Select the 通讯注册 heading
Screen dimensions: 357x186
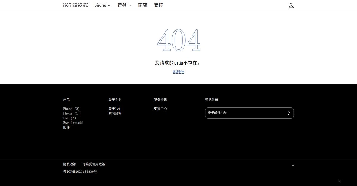pos(212,100)
